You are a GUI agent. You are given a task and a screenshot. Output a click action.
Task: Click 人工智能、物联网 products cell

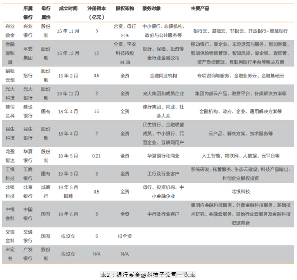[x=241, y=156]
